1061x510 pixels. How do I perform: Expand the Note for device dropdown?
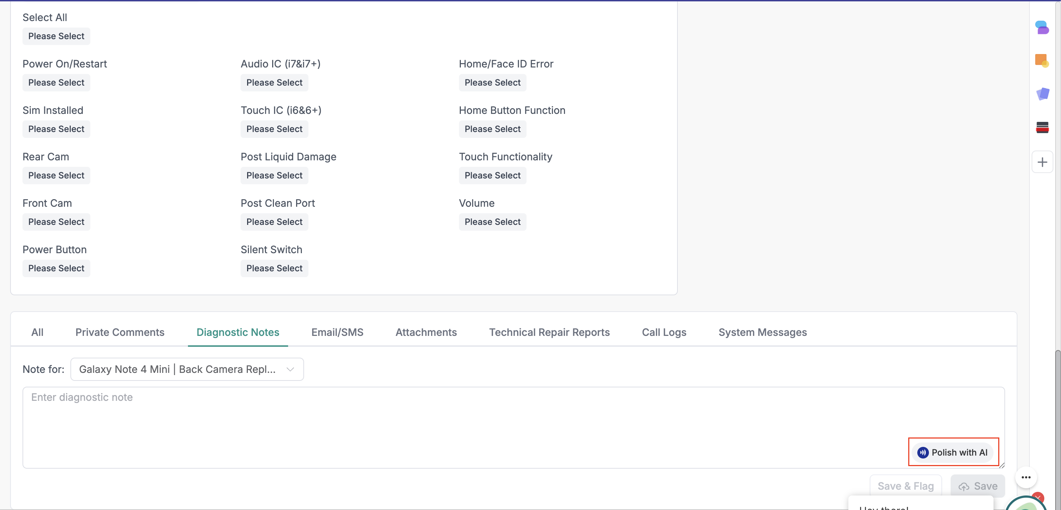(x=187, y=369)
